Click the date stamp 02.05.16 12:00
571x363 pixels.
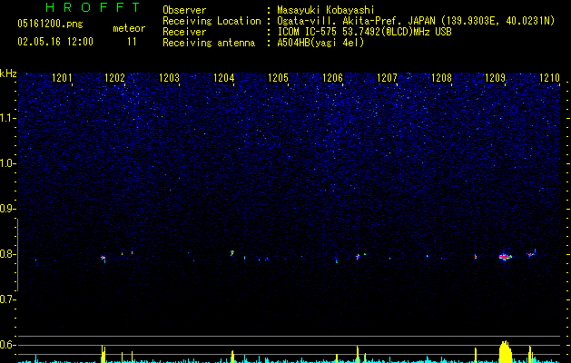55,42
